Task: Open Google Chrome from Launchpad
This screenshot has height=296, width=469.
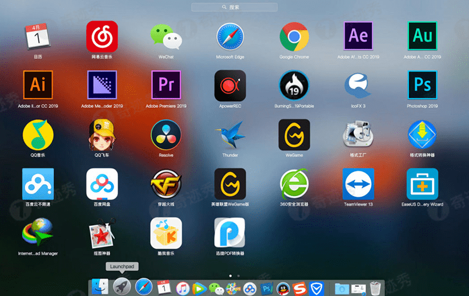Action: coord(294,37)
